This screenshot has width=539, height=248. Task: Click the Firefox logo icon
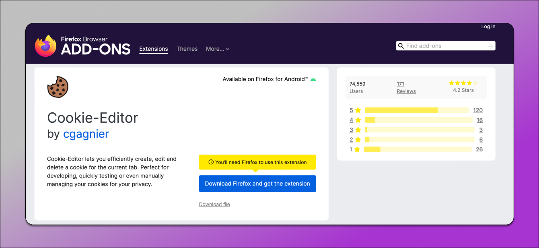point(45,46)
